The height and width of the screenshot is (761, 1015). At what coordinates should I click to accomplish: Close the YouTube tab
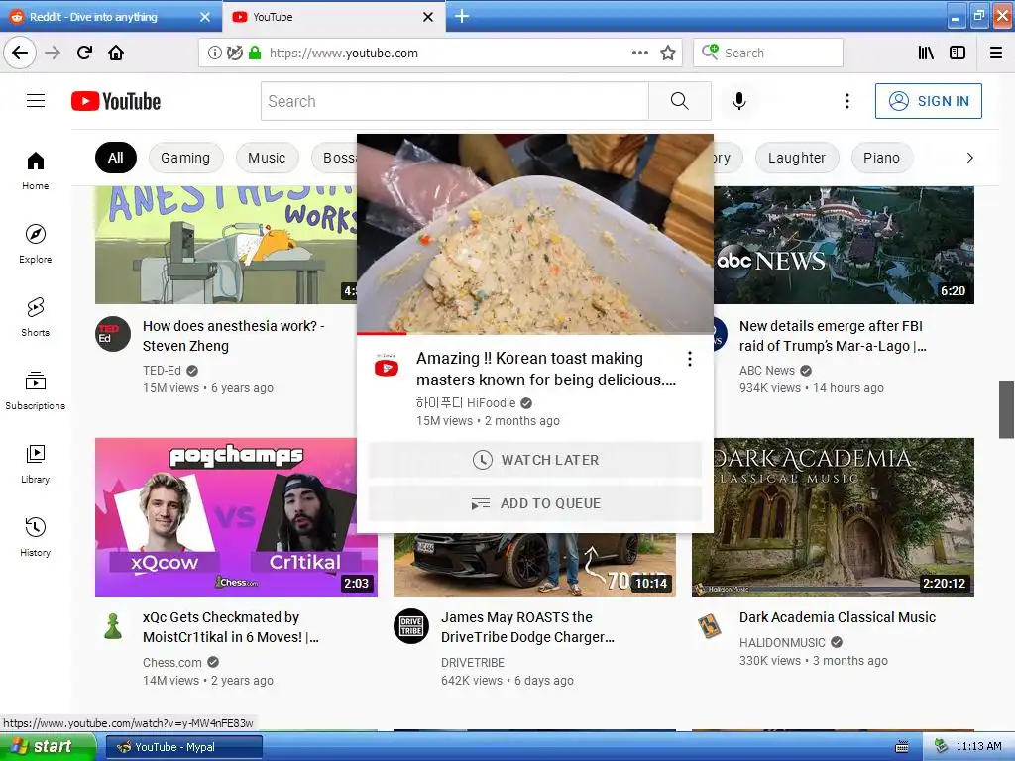tap(428, 17)
